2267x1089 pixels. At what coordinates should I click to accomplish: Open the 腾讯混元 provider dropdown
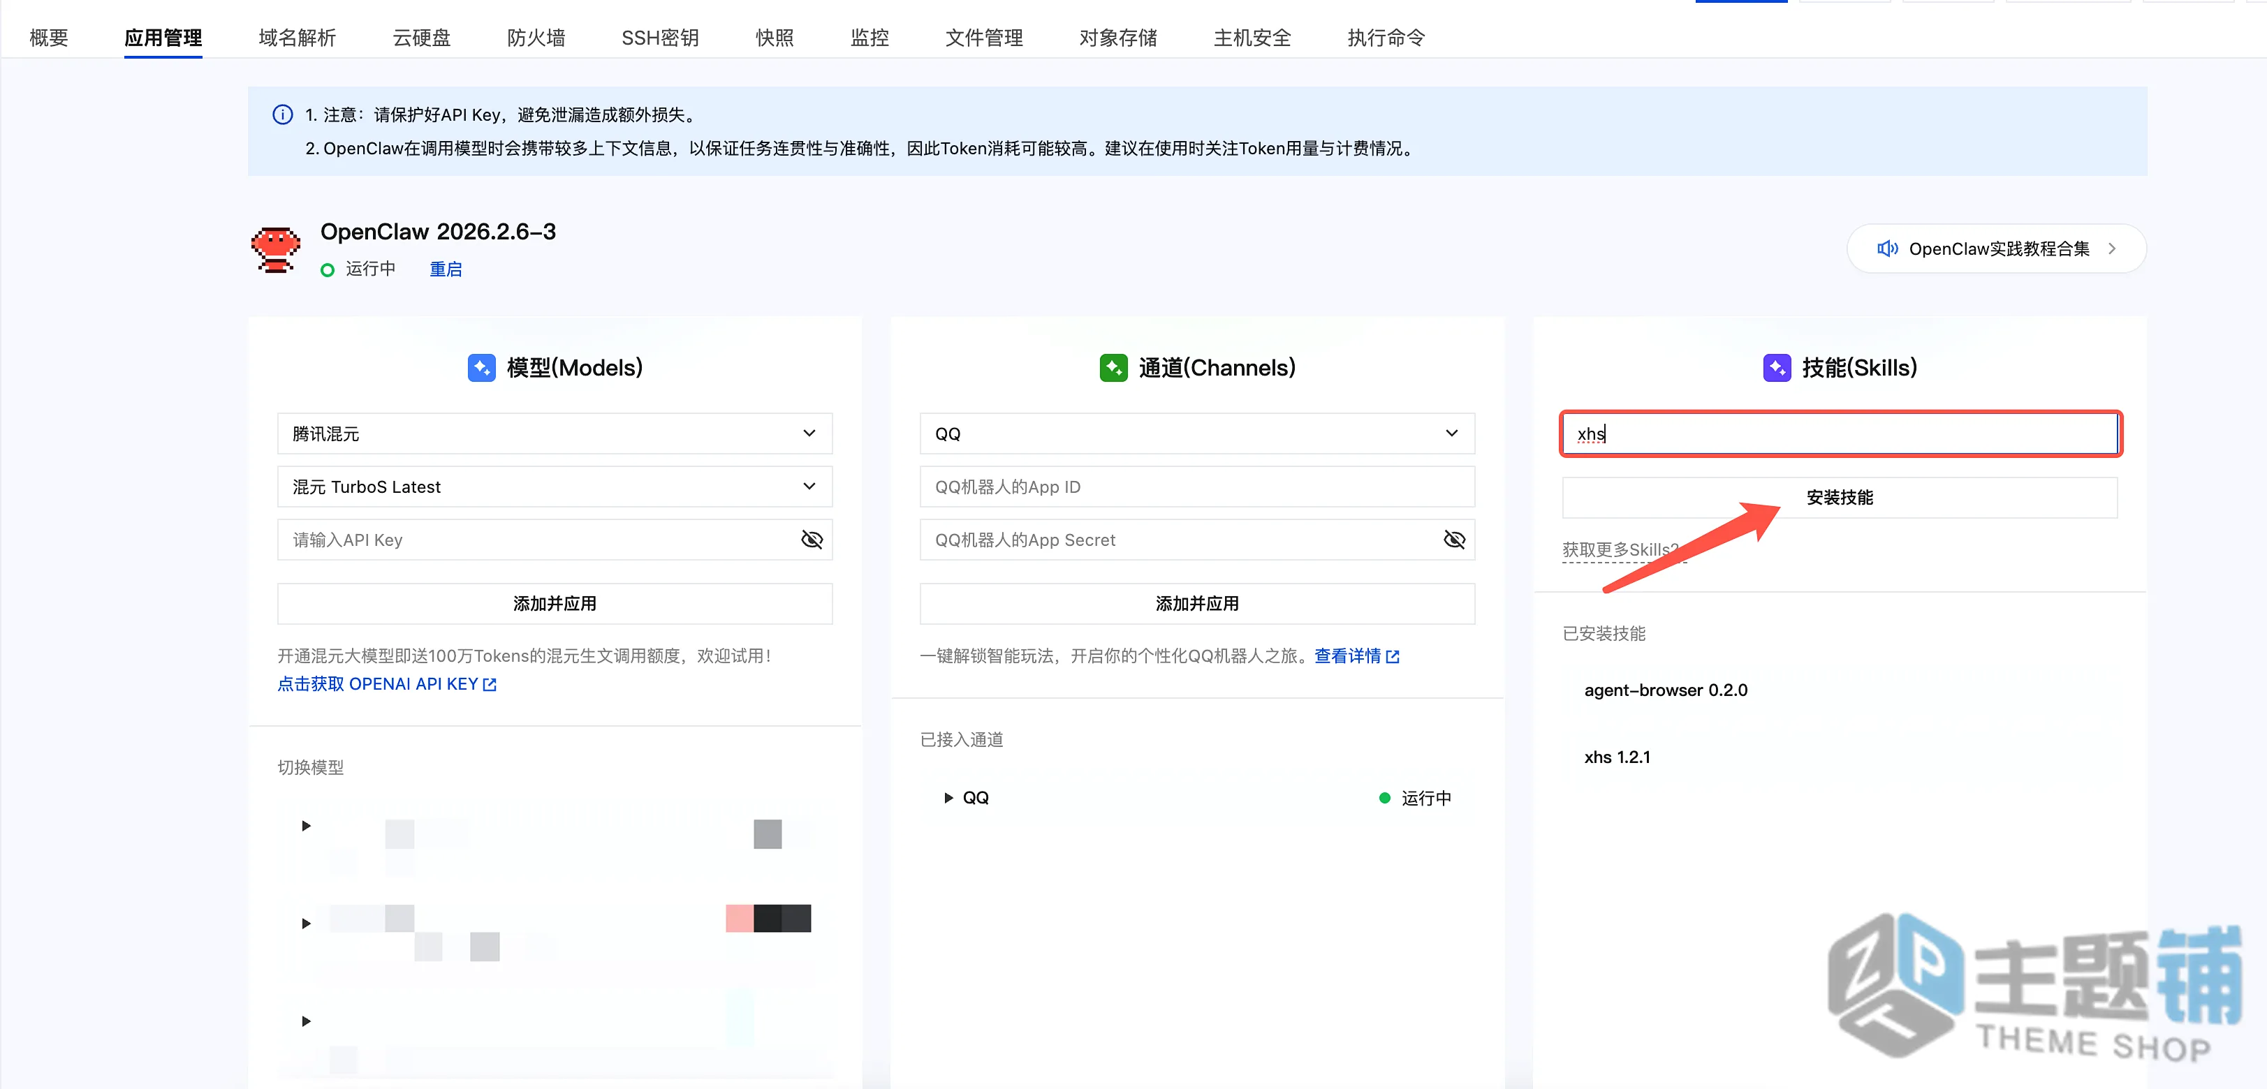point(555,434)
